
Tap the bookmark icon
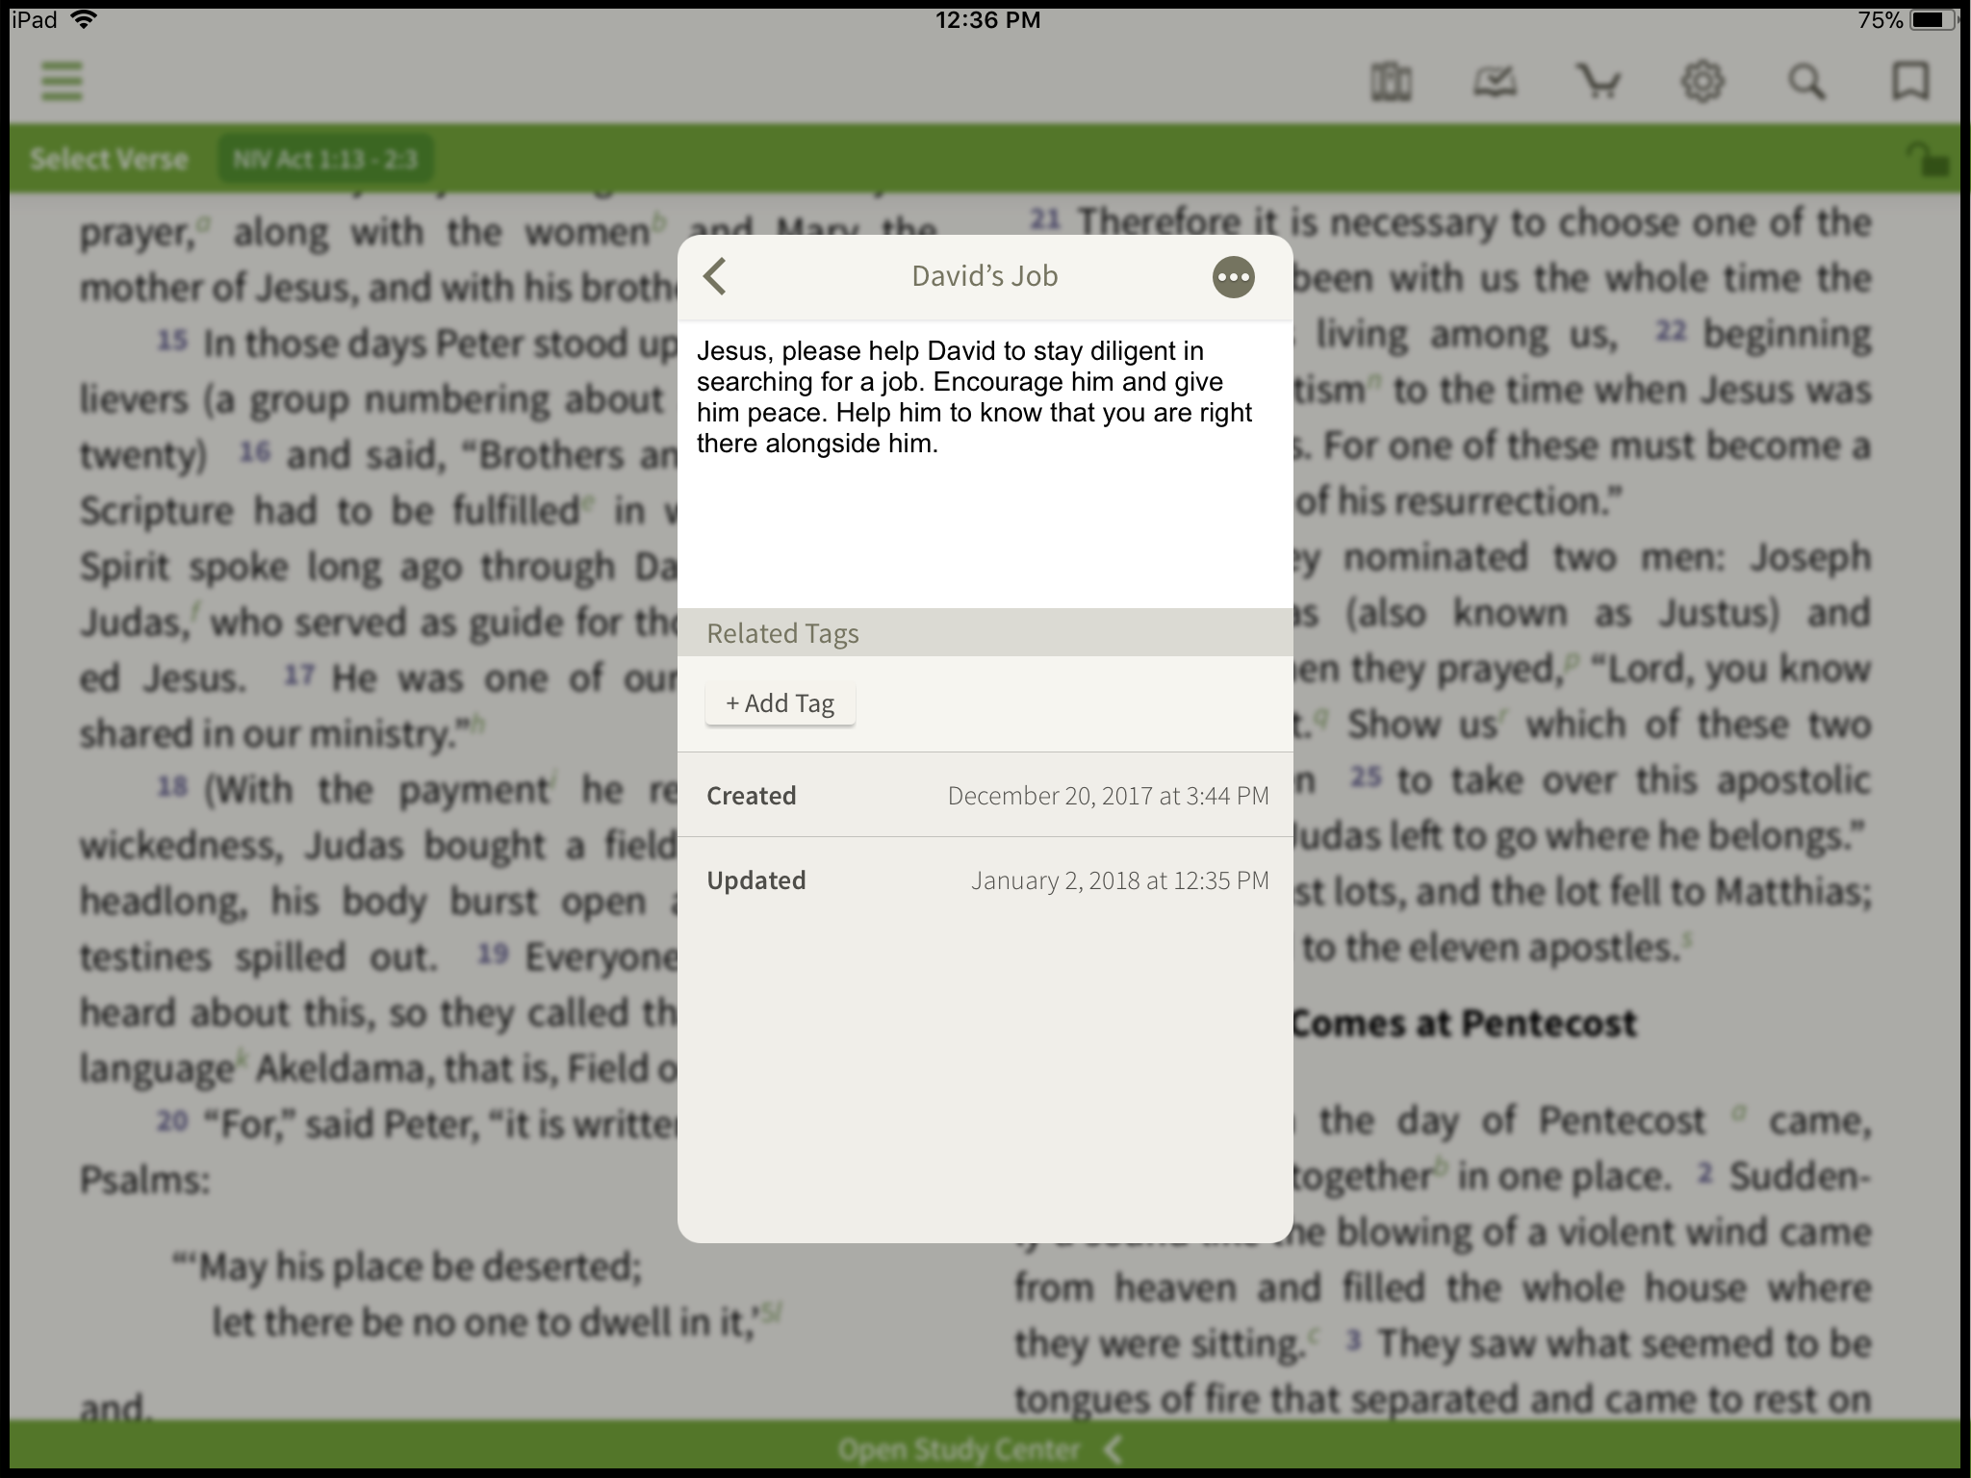[1910, 82]
